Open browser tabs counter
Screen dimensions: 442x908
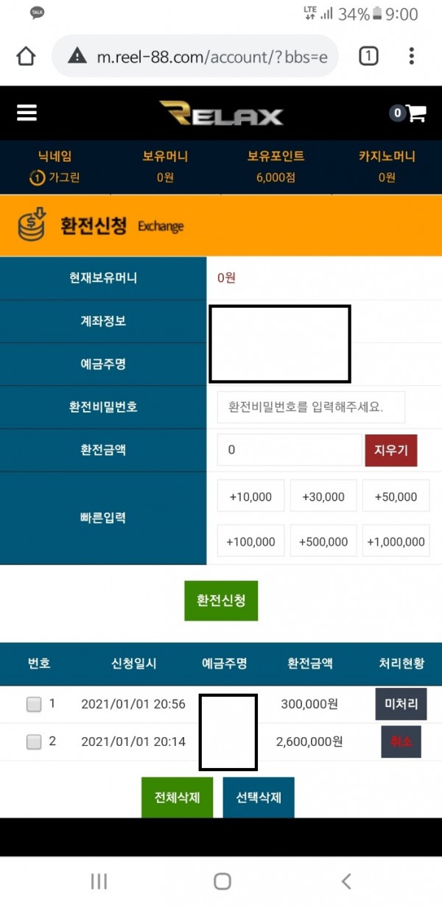click(x=368, y=56)
